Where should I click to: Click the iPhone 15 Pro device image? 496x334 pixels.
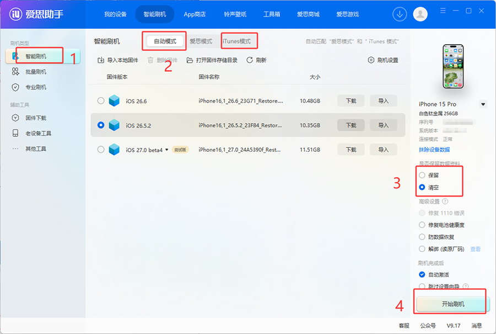[x=453, y=66]
